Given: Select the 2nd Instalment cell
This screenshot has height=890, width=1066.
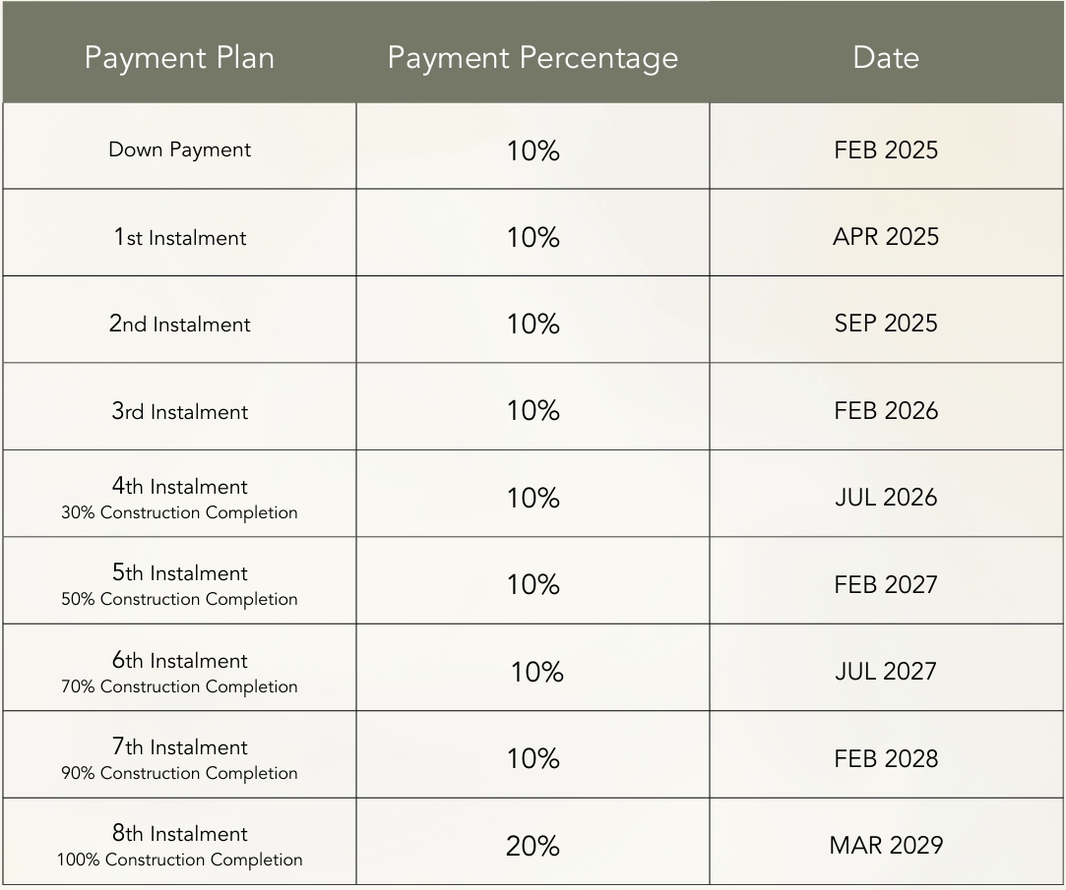Looking at the screenshot, I should 179,324.
